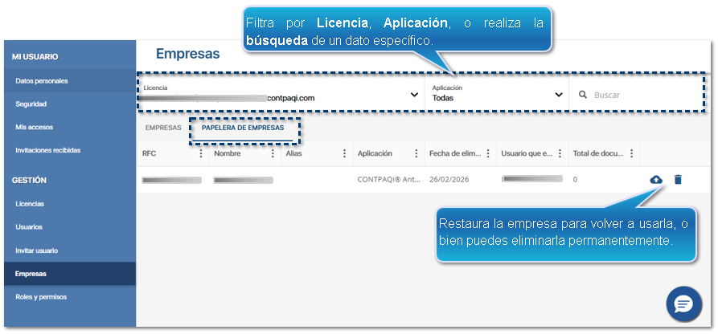Delete the company permanently with trash icon

[678, 180]
